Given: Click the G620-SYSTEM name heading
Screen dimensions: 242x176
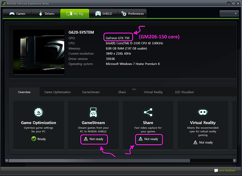Looking at the screenshot, I should pos(81,32).
